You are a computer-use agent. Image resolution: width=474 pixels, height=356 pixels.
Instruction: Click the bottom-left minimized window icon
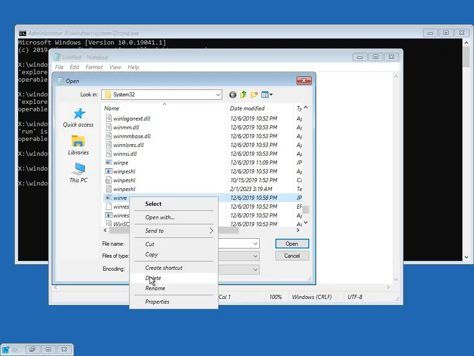point(6,350)
